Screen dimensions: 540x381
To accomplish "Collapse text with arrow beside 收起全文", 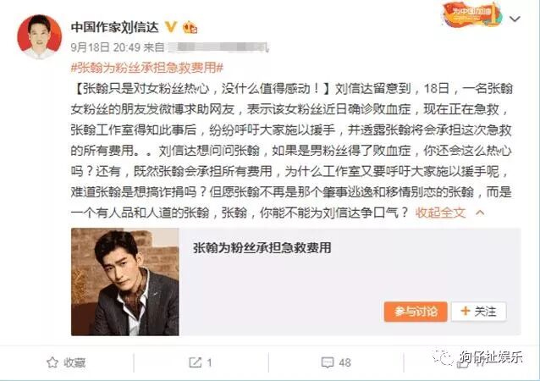I will pyautogui.click(x=480, y=213).
